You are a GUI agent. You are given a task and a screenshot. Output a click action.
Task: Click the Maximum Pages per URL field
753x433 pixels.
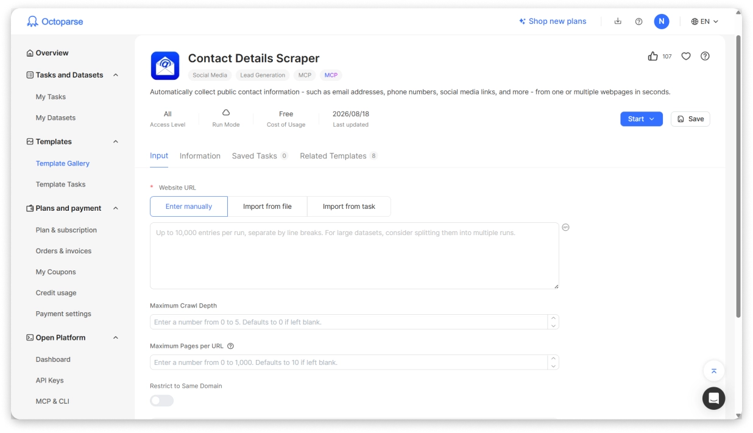pos(355,362)
